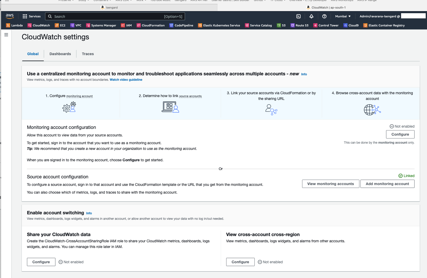
Task: Click the Source account configuration heading
Action: pyautogui.click(x=58, y=177)
